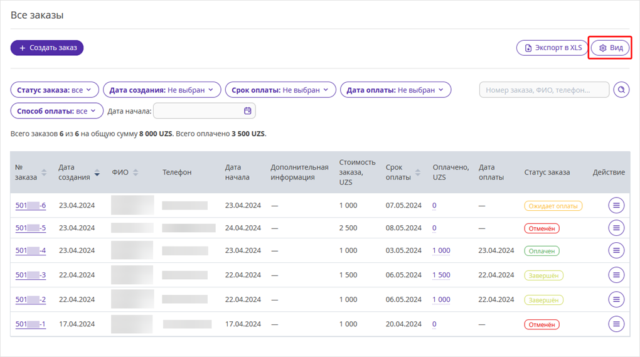Expand the Статус заказа filter dropdown

pyautogui.click(x=55, y=90)
